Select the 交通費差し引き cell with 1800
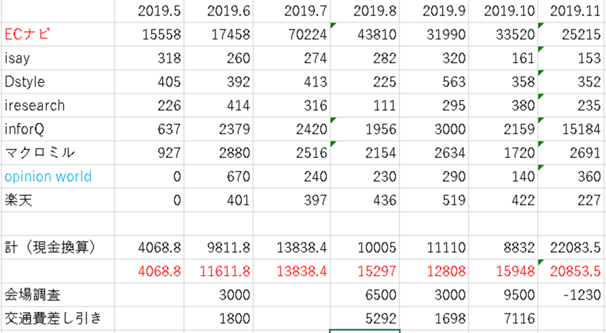Viewport: 606px width, 333px height. click(x=219, y=318)
